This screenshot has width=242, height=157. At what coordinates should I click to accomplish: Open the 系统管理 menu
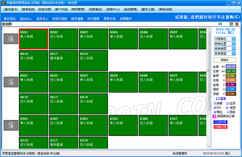[x=130, y=9]
